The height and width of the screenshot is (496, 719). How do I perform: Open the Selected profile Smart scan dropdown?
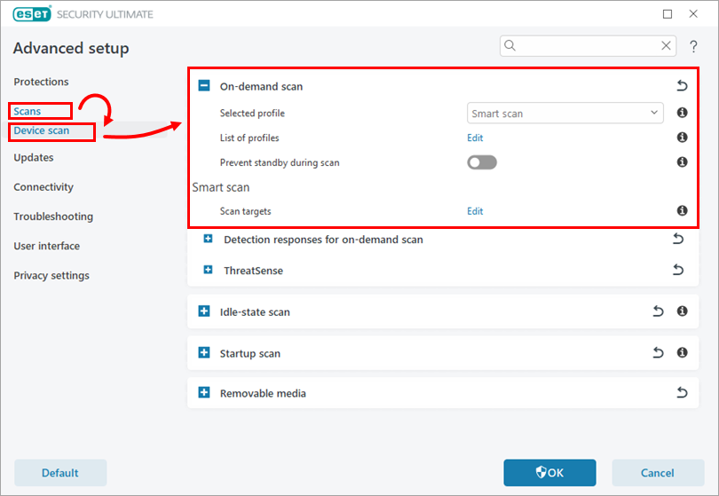pos(565,114)
